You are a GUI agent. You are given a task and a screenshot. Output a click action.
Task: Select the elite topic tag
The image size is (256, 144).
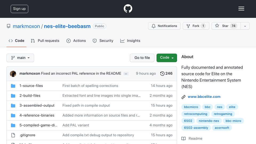[232, 107]
